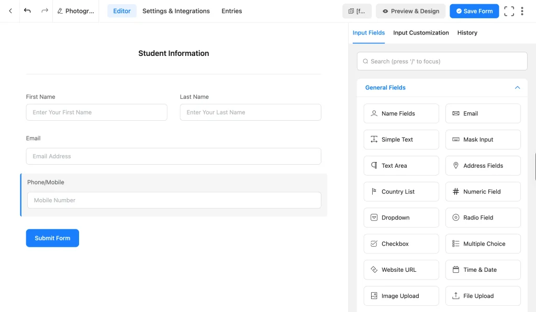Collapse the General Fields section
Viewport: 536px width, 312px height.
pos(517,87)
